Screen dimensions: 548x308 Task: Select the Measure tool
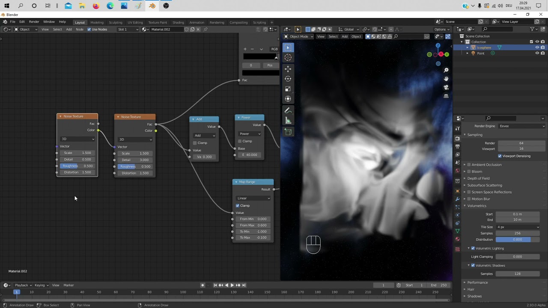pyautogui.click(x=288, y=121)
